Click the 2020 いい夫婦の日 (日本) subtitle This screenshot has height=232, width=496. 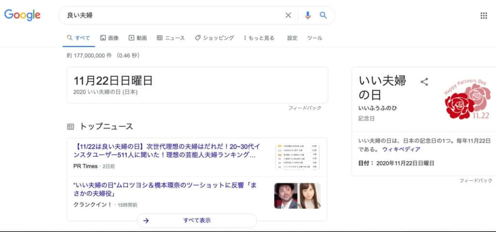tap(105, 92)
